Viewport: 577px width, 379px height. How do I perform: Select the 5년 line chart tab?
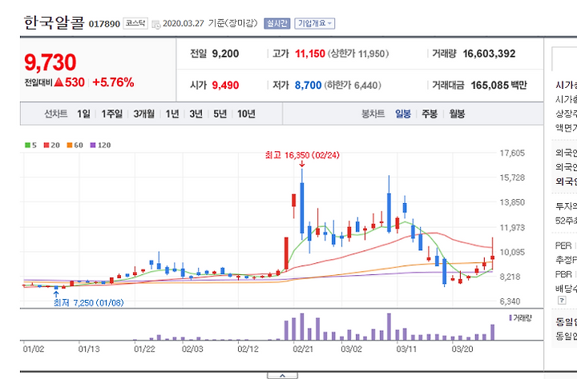pos(220,114)
